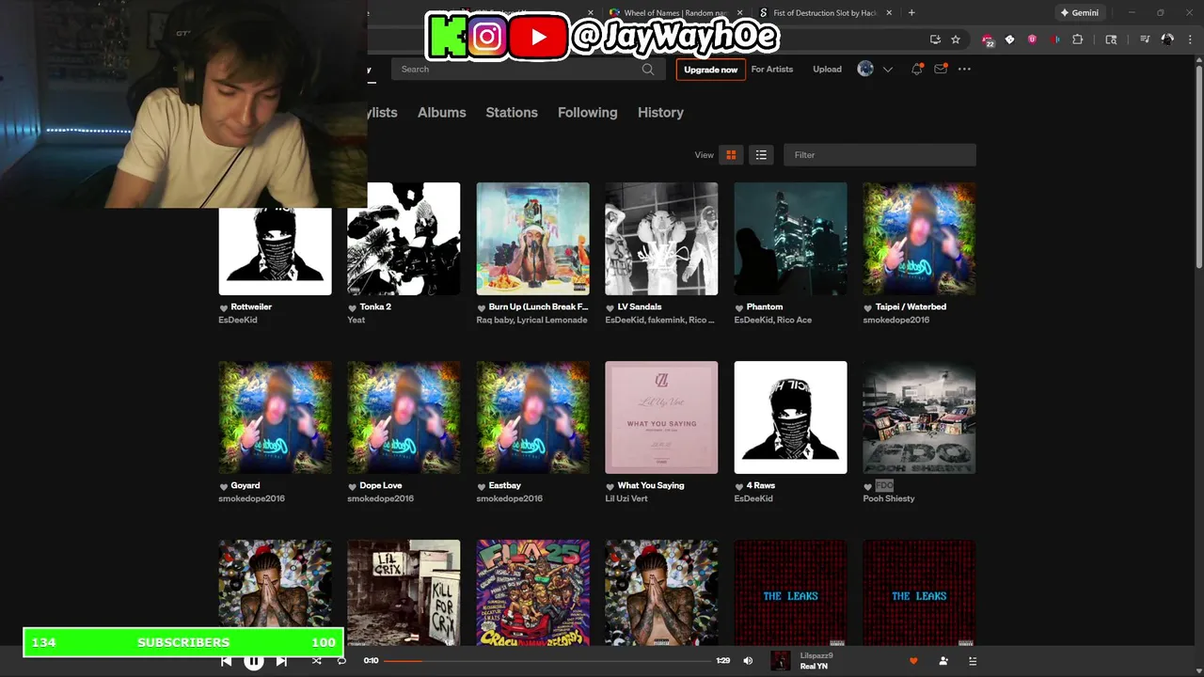
Task: Open the Yeat artist link
Action: point(356,320)
